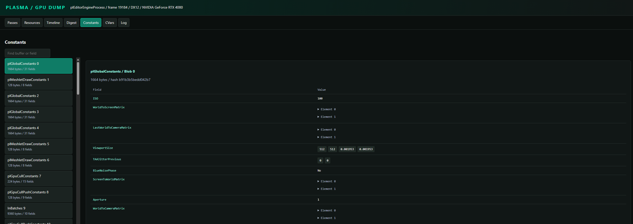Screen dimensions: 633x224
Task: Expand ScreenToWorldMatrix Element 1
Action: (x=326, y=189)
